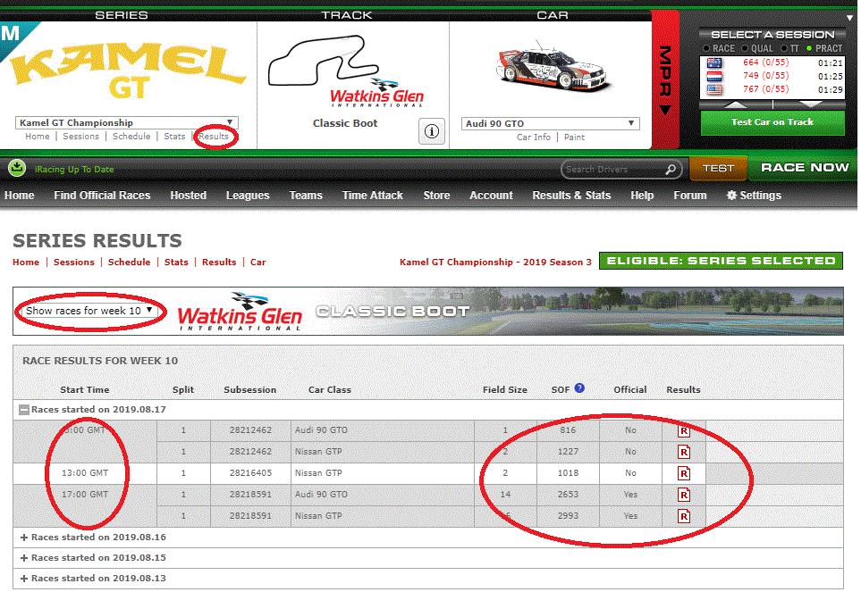Click Stats link under series dropdown

click(174, 137)
